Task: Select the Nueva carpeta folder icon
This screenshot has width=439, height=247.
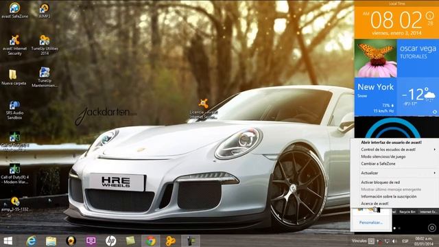Action: (x=14, y=78)
